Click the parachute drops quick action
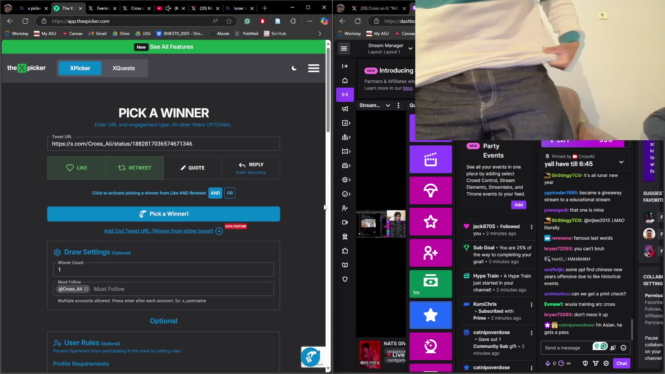The width and height of the screenshot is (665, 374). 431,190
